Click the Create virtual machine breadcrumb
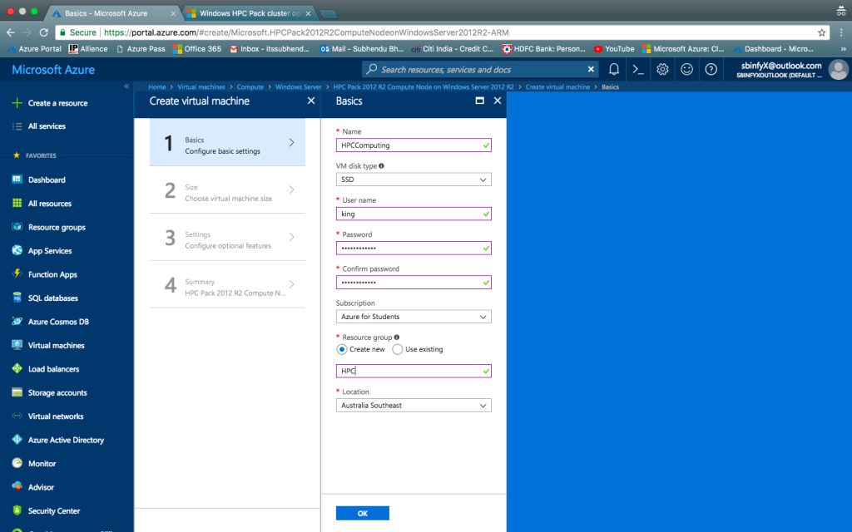 click(557, 86)
